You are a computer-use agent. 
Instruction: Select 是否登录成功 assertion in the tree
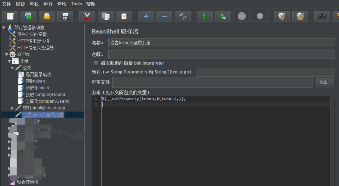tap(39, 74)
